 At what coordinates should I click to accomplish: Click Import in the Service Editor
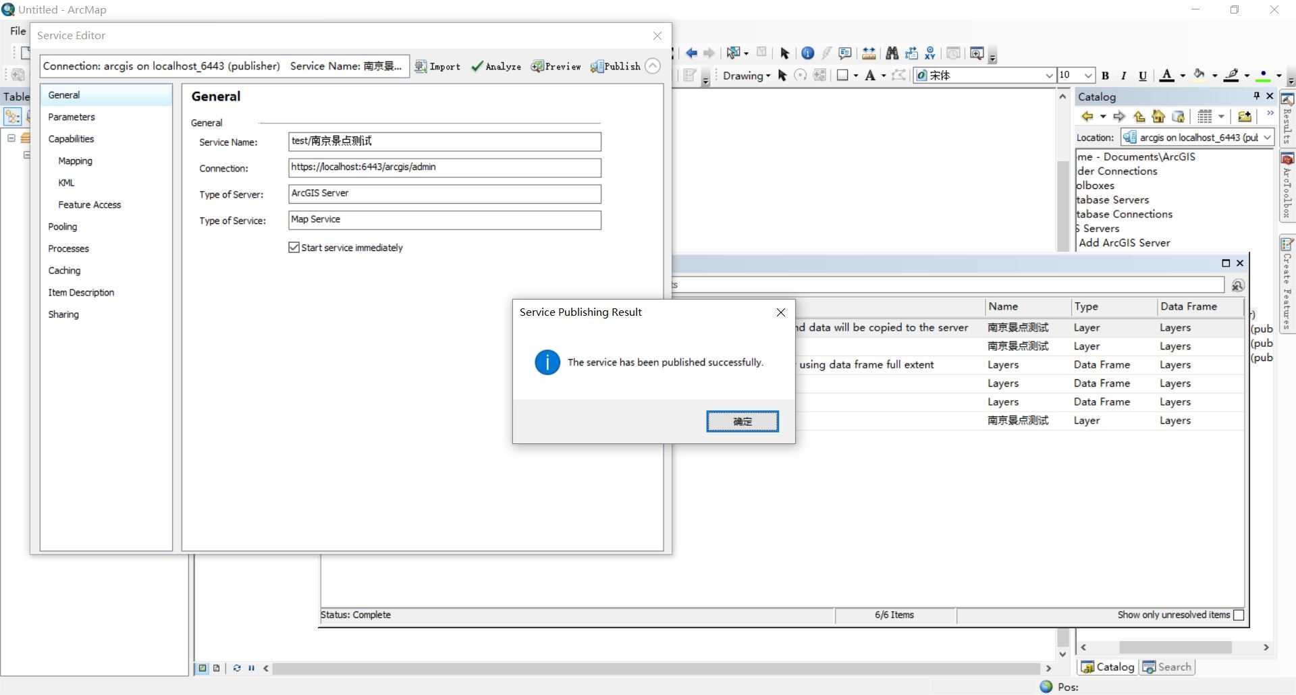(x=437, y=66)
